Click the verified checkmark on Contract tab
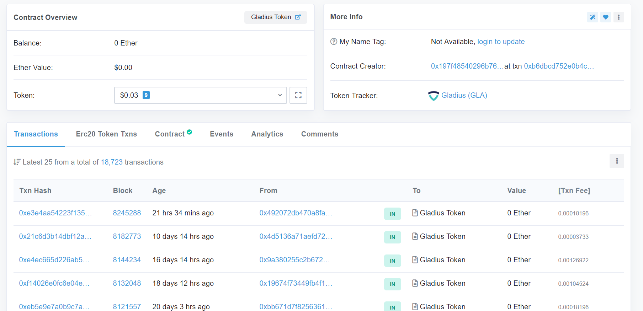Image resolution: width=643 pixels, height=311 pixels. [x=190, y=132]
